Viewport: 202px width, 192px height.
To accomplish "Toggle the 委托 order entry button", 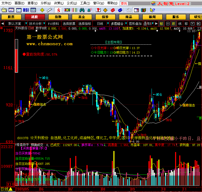I will [124, 3].
